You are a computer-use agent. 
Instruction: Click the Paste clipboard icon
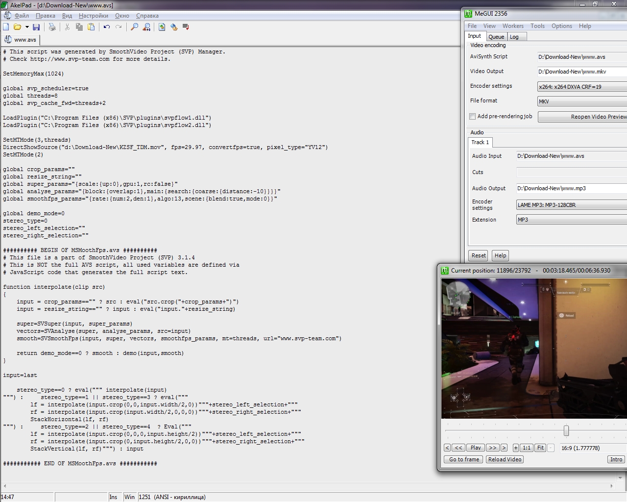91,27
